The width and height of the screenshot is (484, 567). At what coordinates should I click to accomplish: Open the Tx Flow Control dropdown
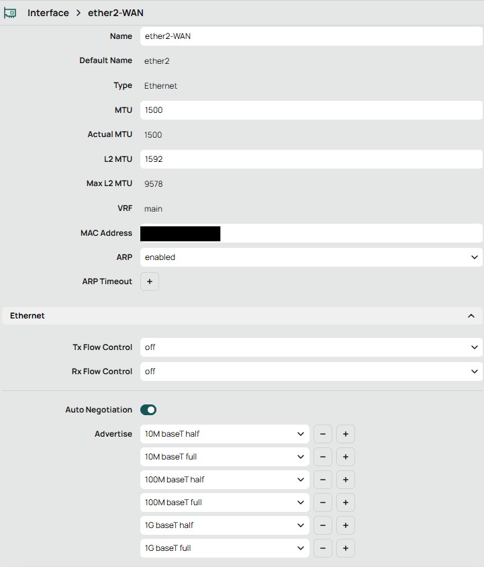coord(311,347)
